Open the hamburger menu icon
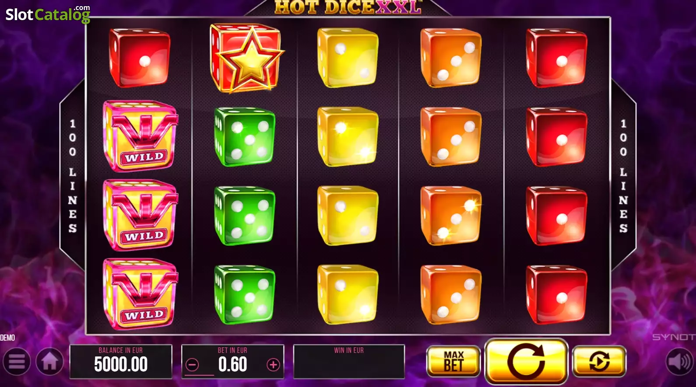The image size is (696, 387). pos(17,362)
